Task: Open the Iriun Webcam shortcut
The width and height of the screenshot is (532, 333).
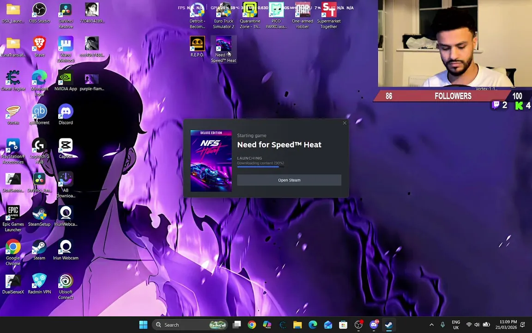Action: tap(66, 250)
